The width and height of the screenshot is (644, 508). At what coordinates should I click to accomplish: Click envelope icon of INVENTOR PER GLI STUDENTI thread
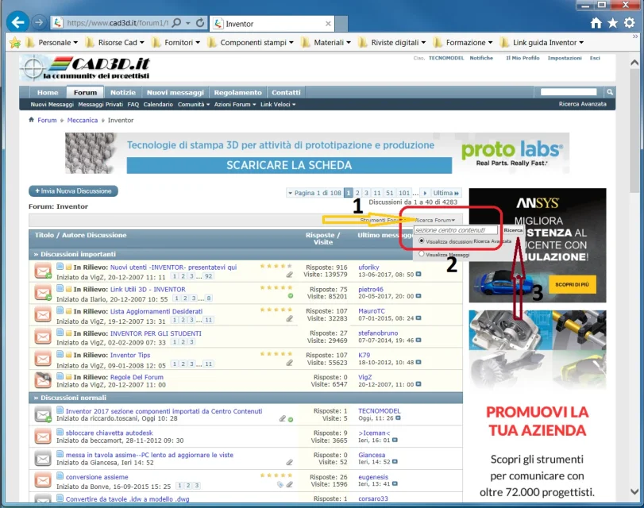click(43, 337)
